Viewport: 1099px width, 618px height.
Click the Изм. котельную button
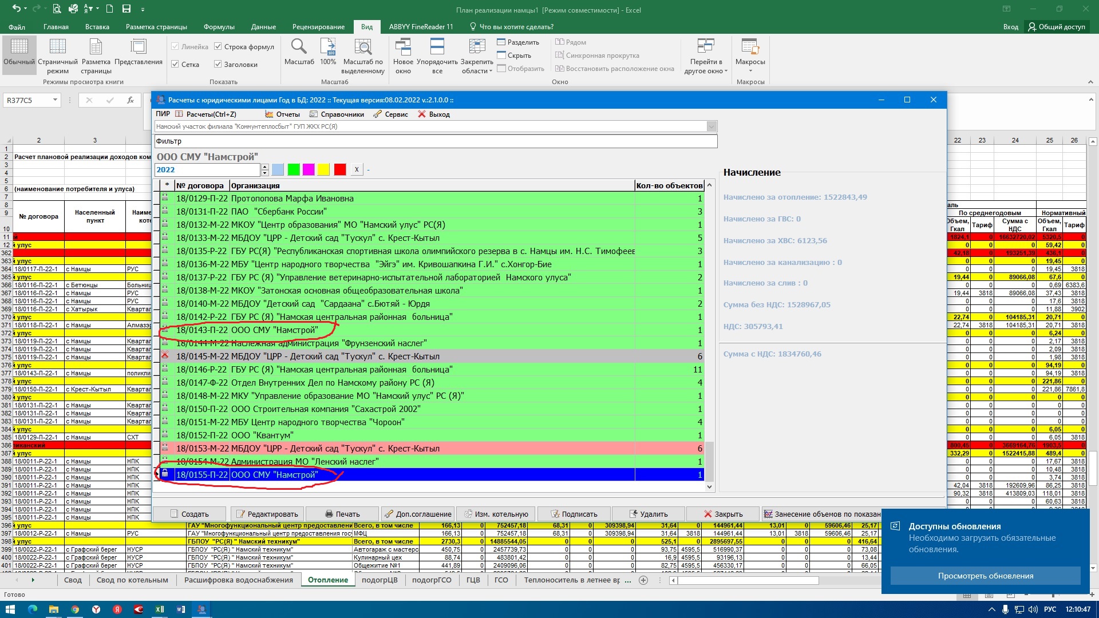[496, 514]
